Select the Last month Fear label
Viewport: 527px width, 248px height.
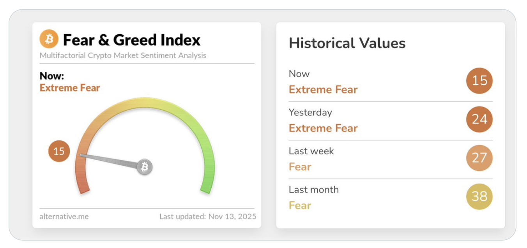click(300, 205)
